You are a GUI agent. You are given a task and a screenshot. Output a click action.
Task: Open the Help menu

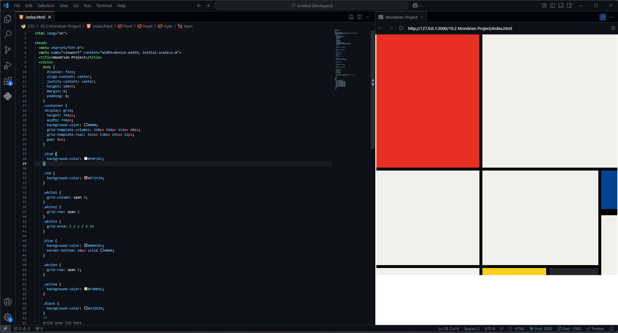tap(122, 5)
